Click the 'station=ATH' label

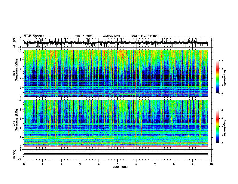point(111,36)
